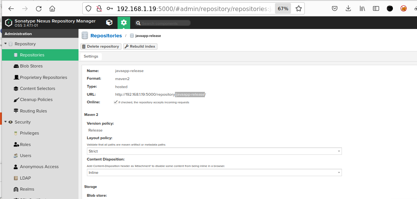Click the Administration panel header
Viewport: 417px width, 199px height.
pos(40,34)
